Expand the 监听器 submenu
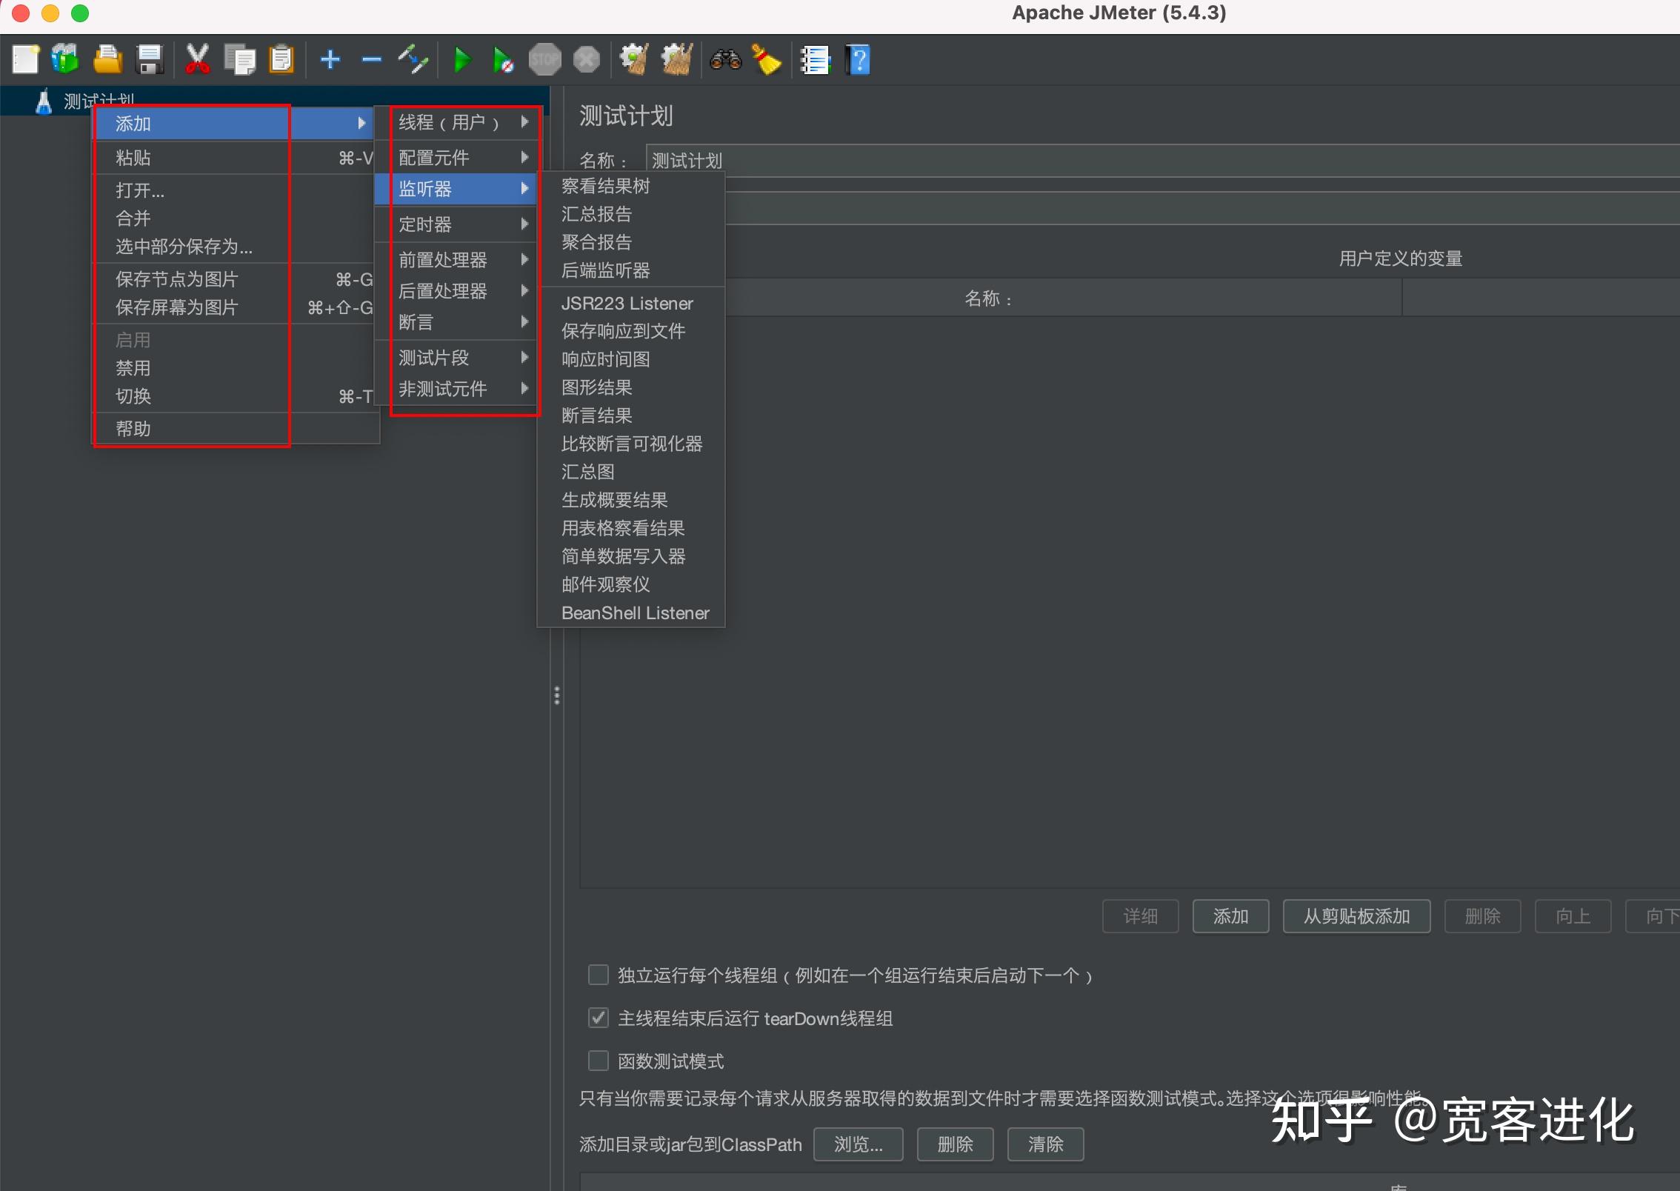1680x1191 pixels. tap(455, 189)
